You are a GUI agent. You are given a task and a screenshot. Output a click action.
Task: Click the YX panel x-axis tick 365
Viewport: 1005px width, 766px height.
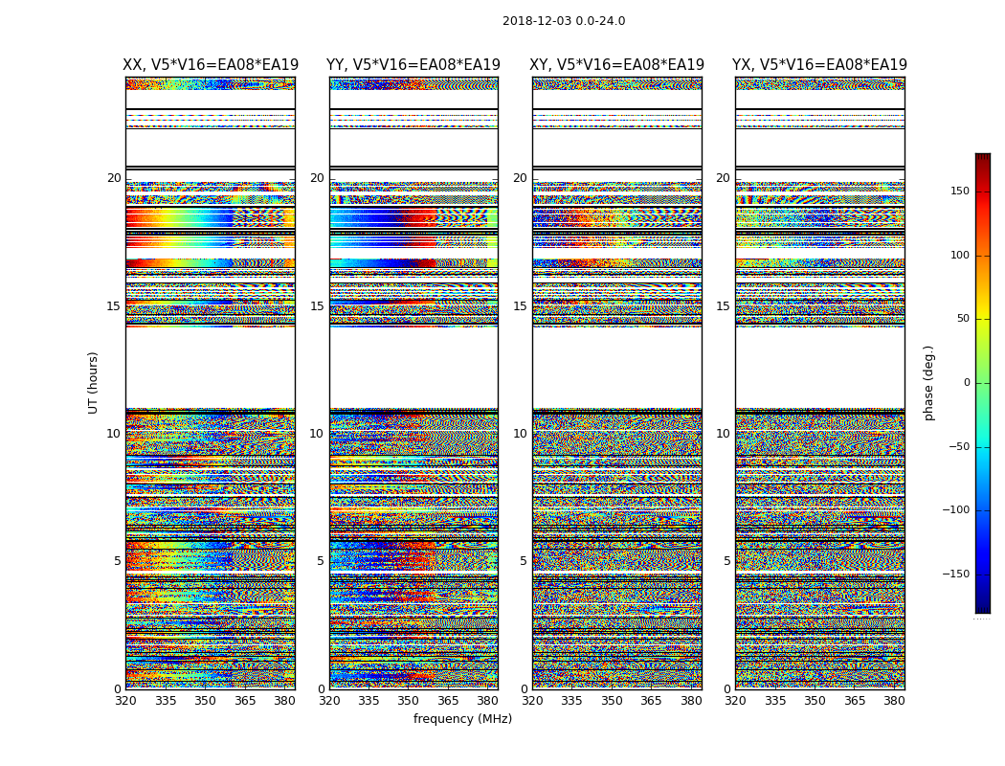(855, 701)
